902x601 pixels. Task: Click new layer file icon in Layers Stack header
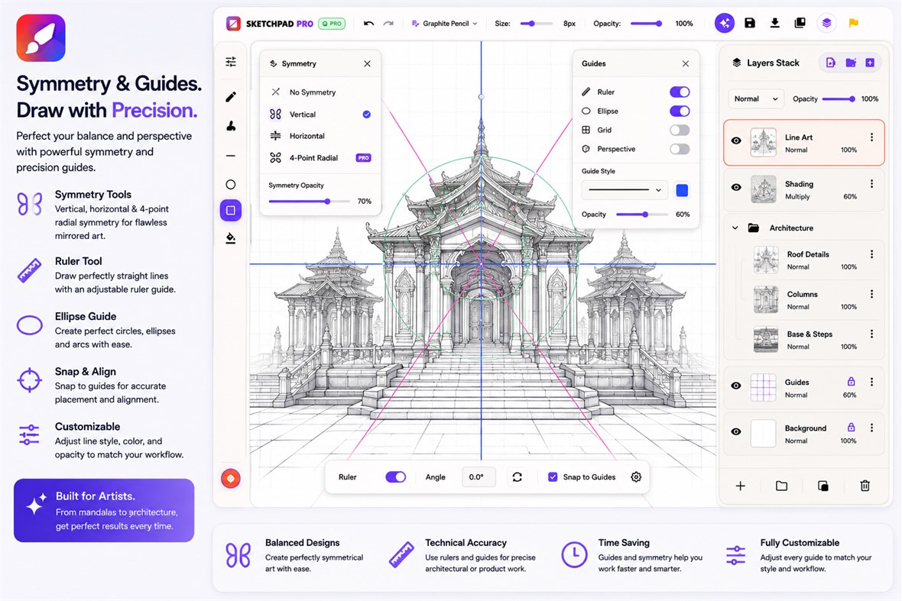point(831,63)
